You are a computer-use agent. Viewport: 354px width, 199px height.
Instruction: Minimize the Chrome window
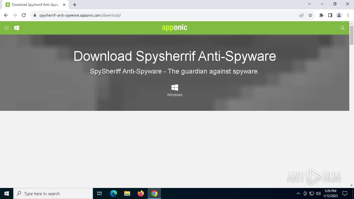tap(322, 4)
